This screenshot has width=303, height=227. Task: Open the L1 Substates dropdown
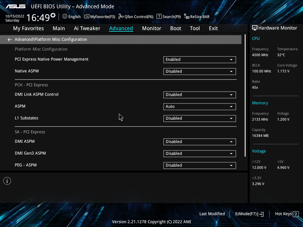[199, 118]
